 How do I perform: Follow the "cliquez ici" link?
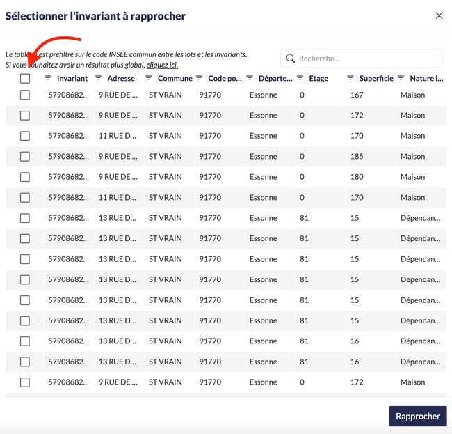[162, 65]
